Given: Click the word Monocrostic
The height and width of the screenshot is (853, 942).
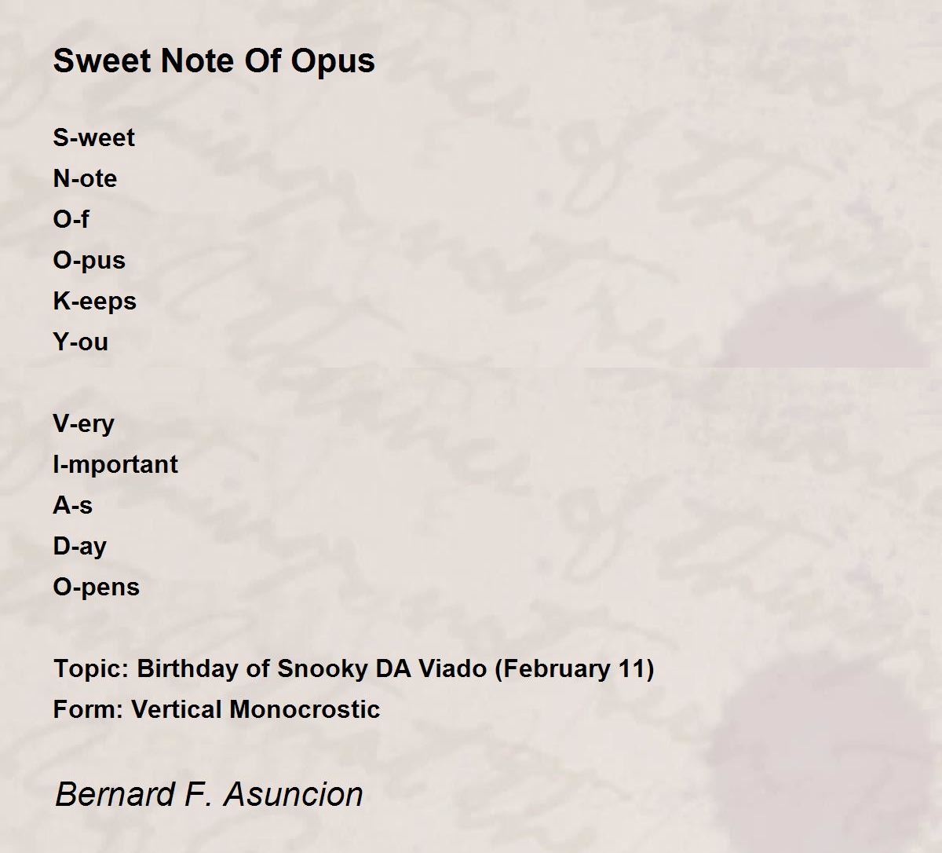Looking at the screenshot, I should pos(305,709).
